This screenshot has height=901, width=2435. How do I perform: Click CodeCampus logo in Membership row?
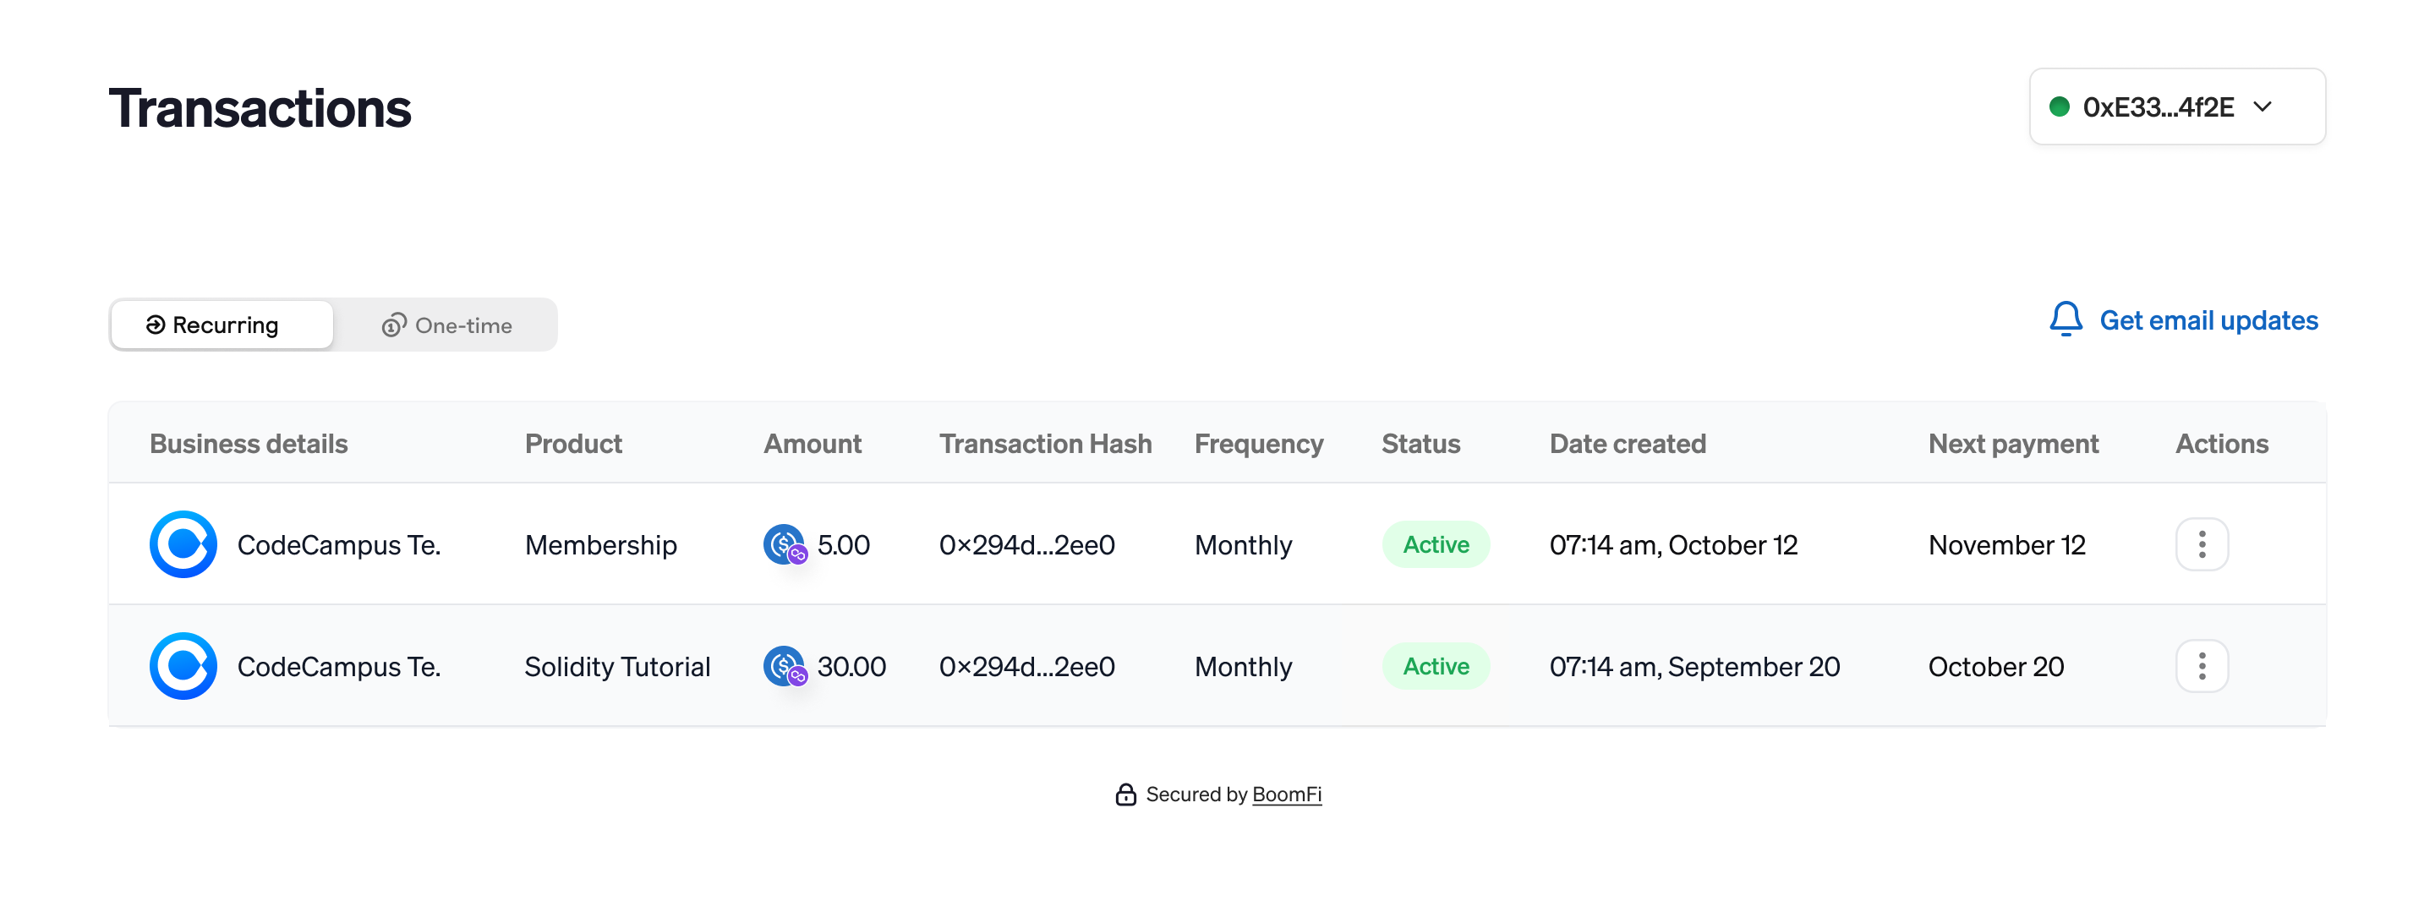point(183,544)
